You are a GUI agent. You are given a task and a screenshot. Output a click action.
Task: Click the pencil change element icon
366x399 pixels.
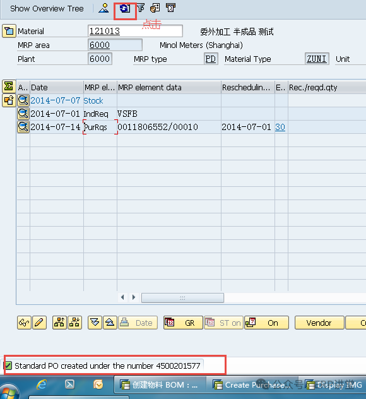tap(39, 323)
